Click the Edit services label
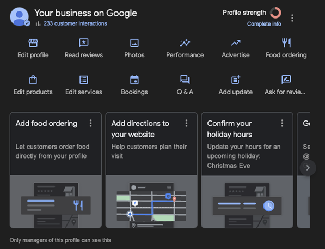Screen dimensions: 325x249 [x=84, y=92]
